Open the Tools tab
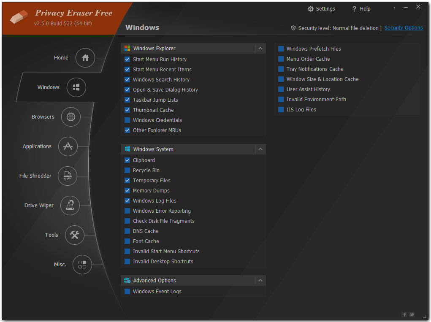 click(52, 235)
